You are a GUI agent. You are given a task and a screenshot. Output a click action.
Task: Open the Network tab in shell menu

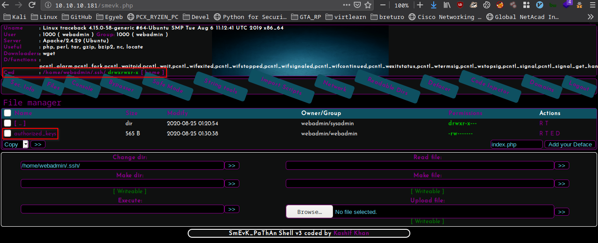pyautogui.click(x=335, y=86)
